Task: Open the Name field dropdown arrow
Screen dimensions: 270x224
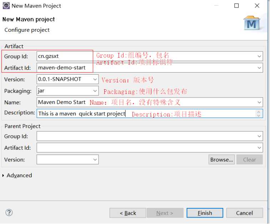Action: click(x=259, y=102)
